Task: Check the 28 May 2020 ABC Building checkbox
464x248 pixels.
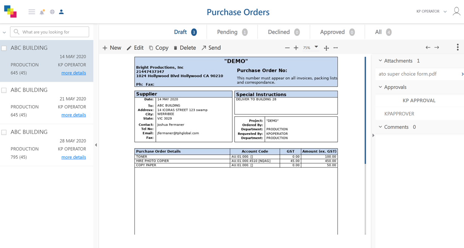Action: [x=4, y=132]
